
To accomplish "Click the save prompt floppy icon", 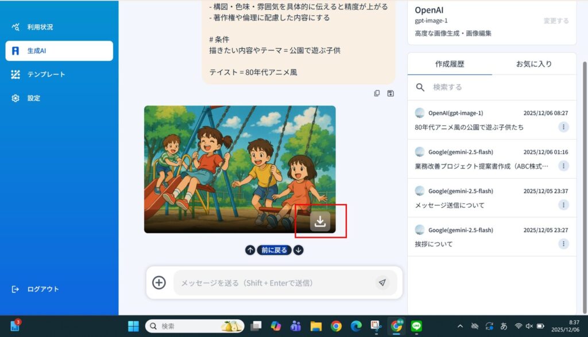I will [390, 93].
